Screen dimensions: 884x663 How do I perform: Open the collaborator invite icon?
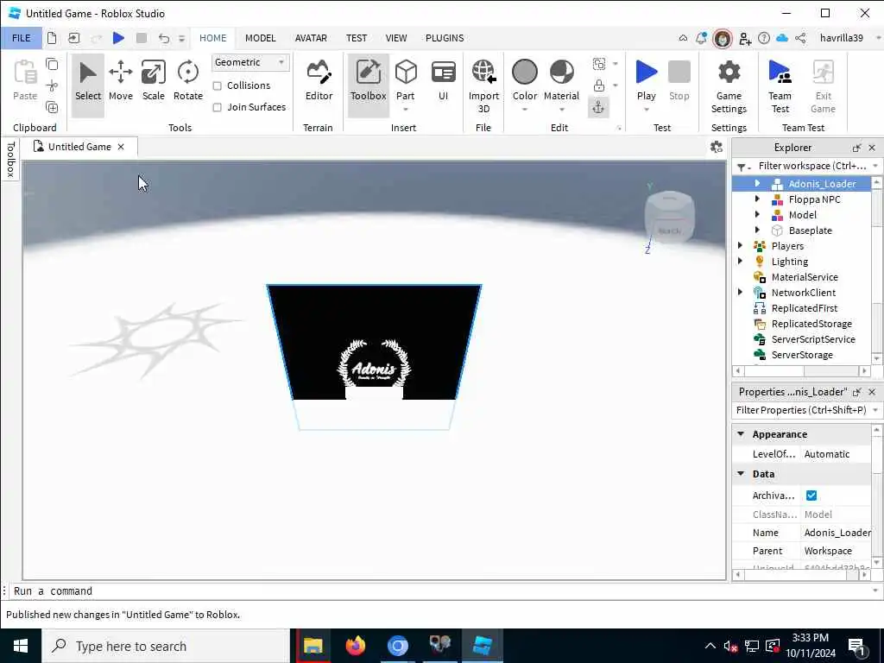click(x=745, y=38)
